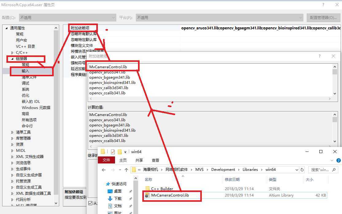Click the pin icon beside 下载
The height and width of the screenshot is (214, 342).
tap(130, 199)
